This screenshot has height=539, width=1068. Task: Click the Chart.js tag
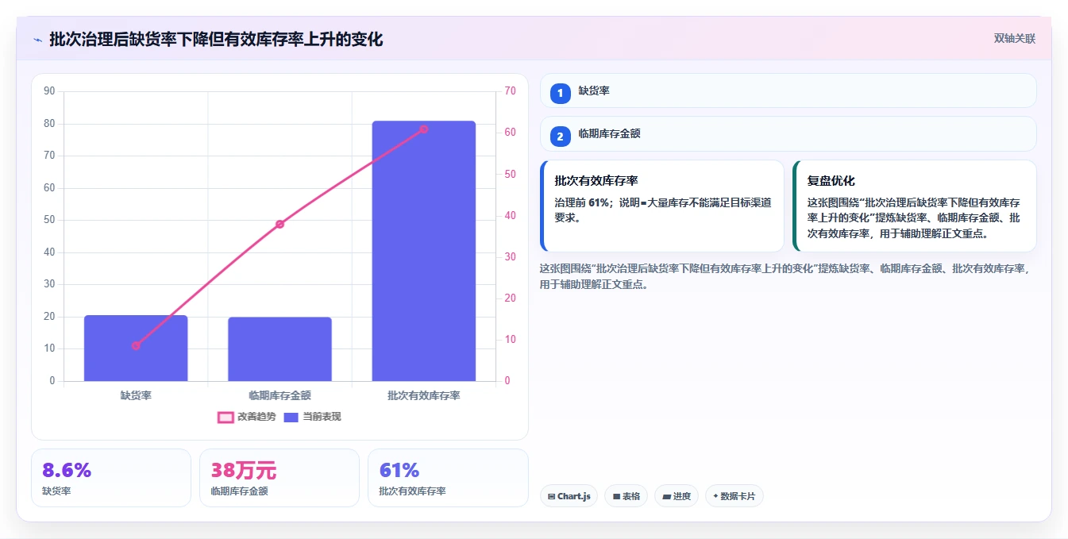pos(569,496)
